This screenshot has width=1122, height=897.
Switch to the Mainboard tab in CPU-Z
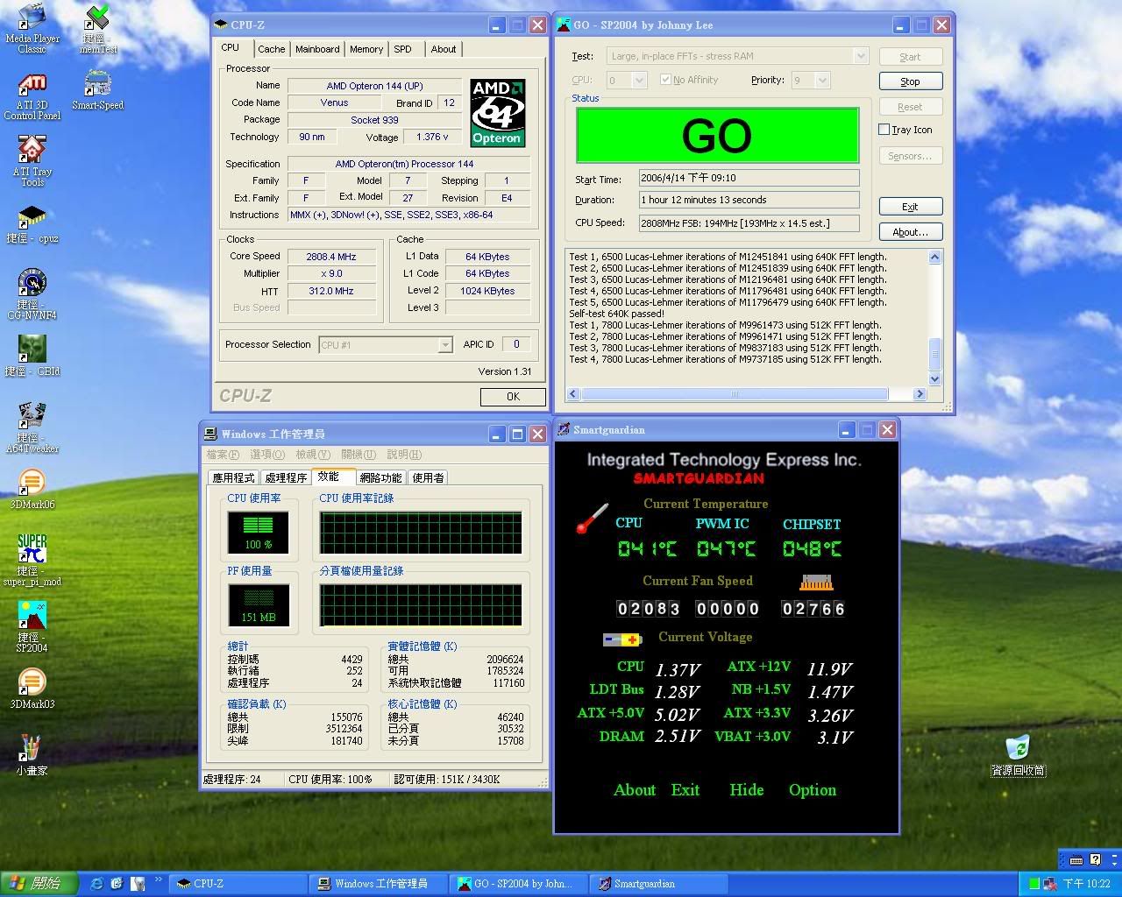point(317,49)
